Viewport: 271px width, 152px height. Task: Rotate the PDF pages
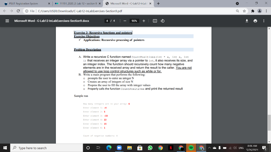(162, 21)
